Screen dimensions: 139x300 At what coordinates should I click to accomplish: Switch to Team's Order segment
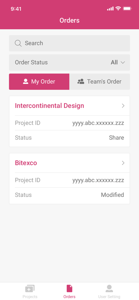tap(100, 82)
